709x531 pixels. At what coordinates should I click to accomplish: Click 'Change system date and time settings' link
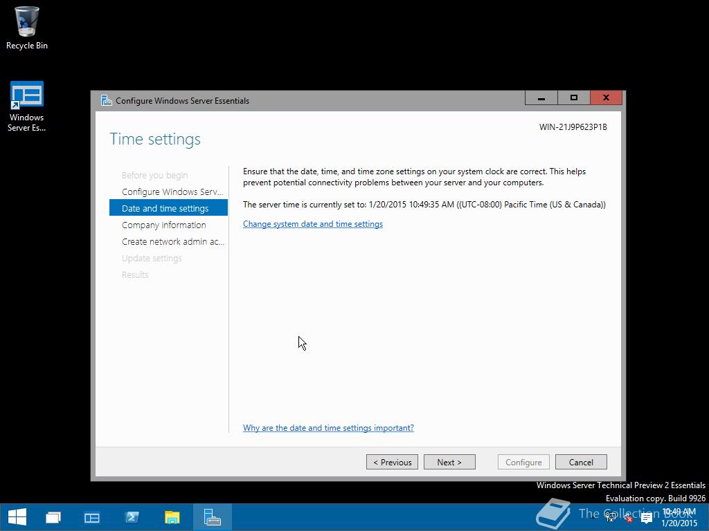coord(313,224)
